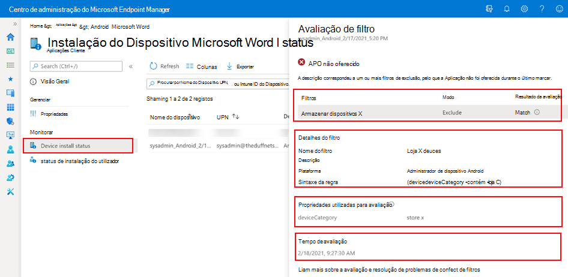Open Apps grid icon in left rail

tap(10, 107)
